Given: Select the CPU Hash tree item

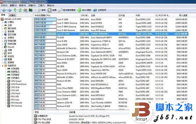Looking at the screenshot, I should pyautogui.click(x=15, y=94).
